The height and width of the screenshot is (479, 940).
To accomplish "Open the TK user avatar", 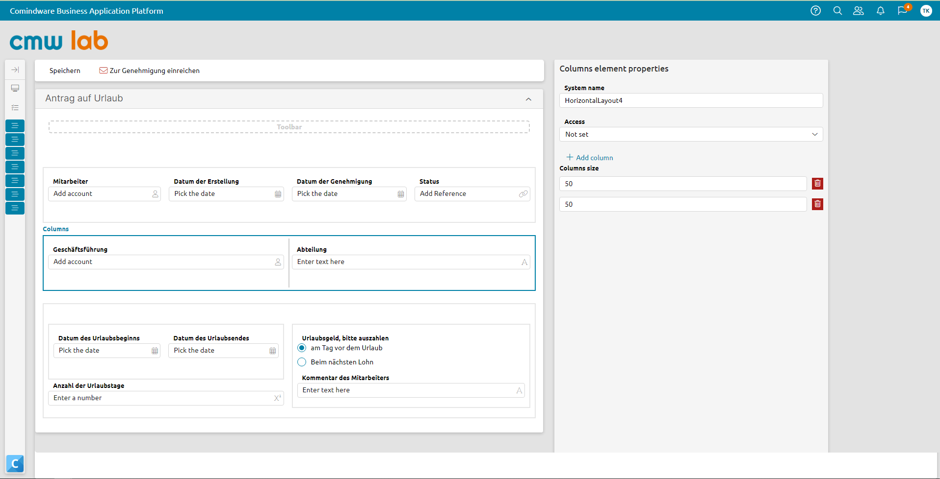I will tap(926, 11).
